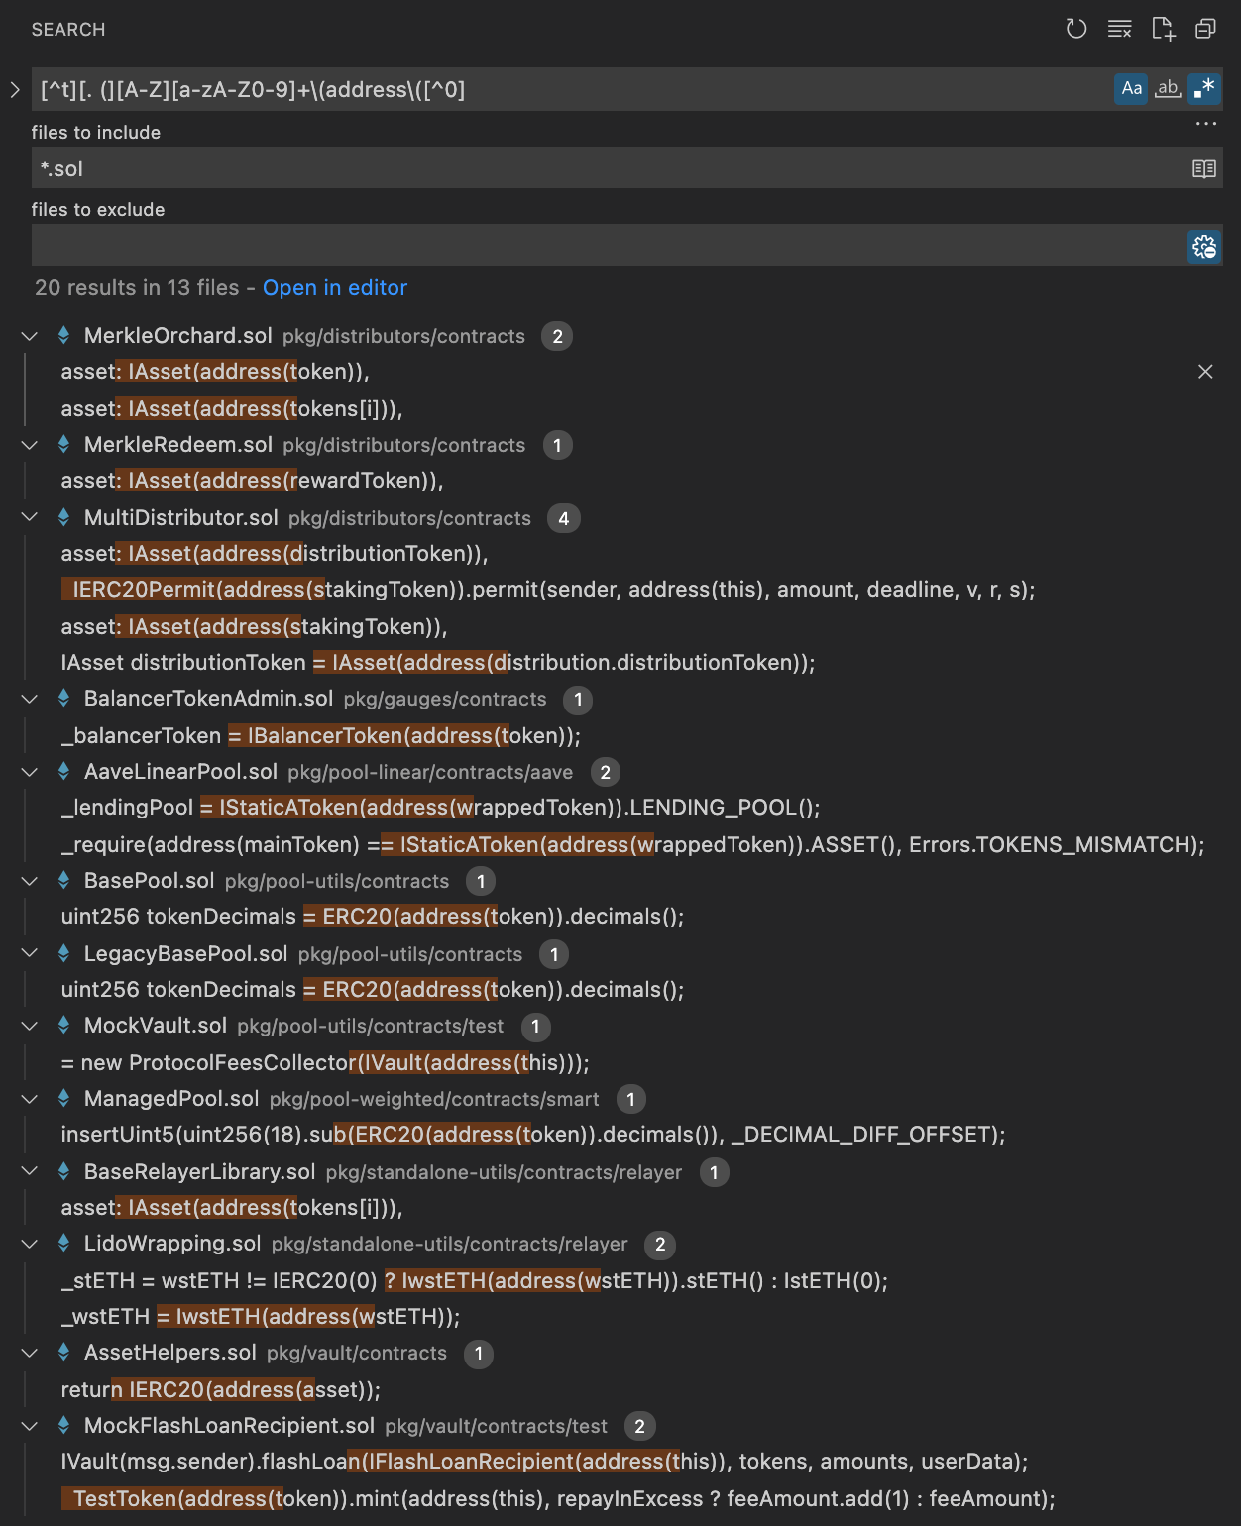
Task: Open the TestToken mint match
Action: click(x=558, y=1499)
